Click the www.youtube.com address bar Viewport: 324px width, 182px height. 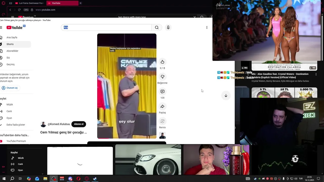click(45, 10)
